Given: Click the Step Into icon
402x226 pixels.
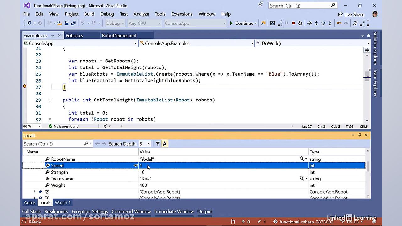Looking at the screenshot, I should pos(316,23).
